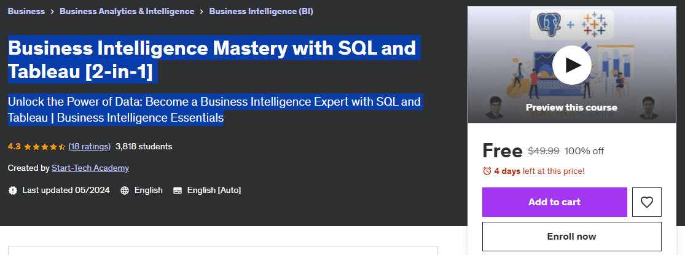Click chevron before Business Intelligence (BI)
The width and height of the screenshot is (685, 255).
(x=202, y=12)
